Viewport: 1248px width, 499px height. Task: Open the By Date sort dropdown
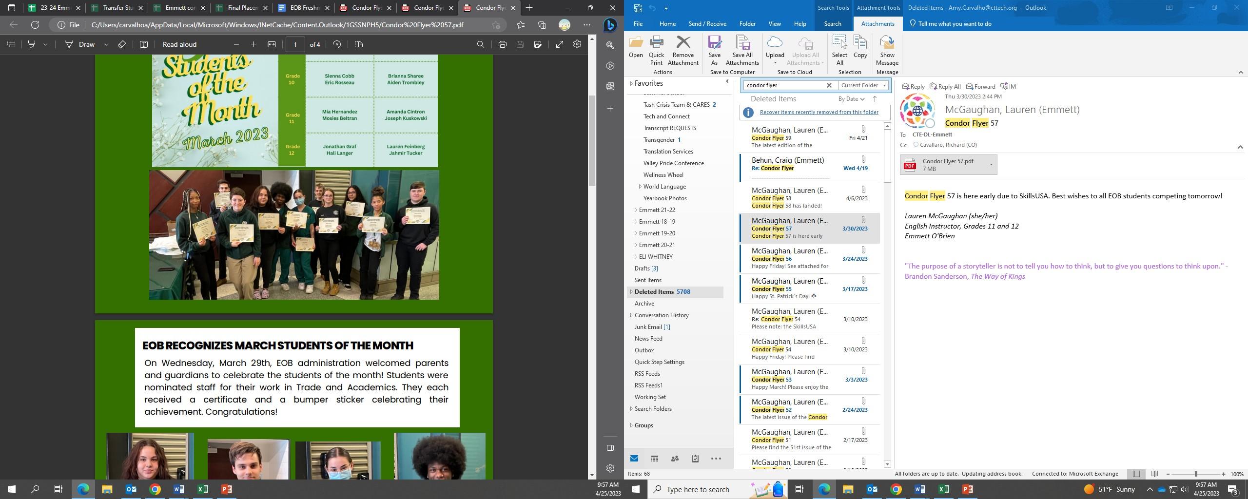851,99
